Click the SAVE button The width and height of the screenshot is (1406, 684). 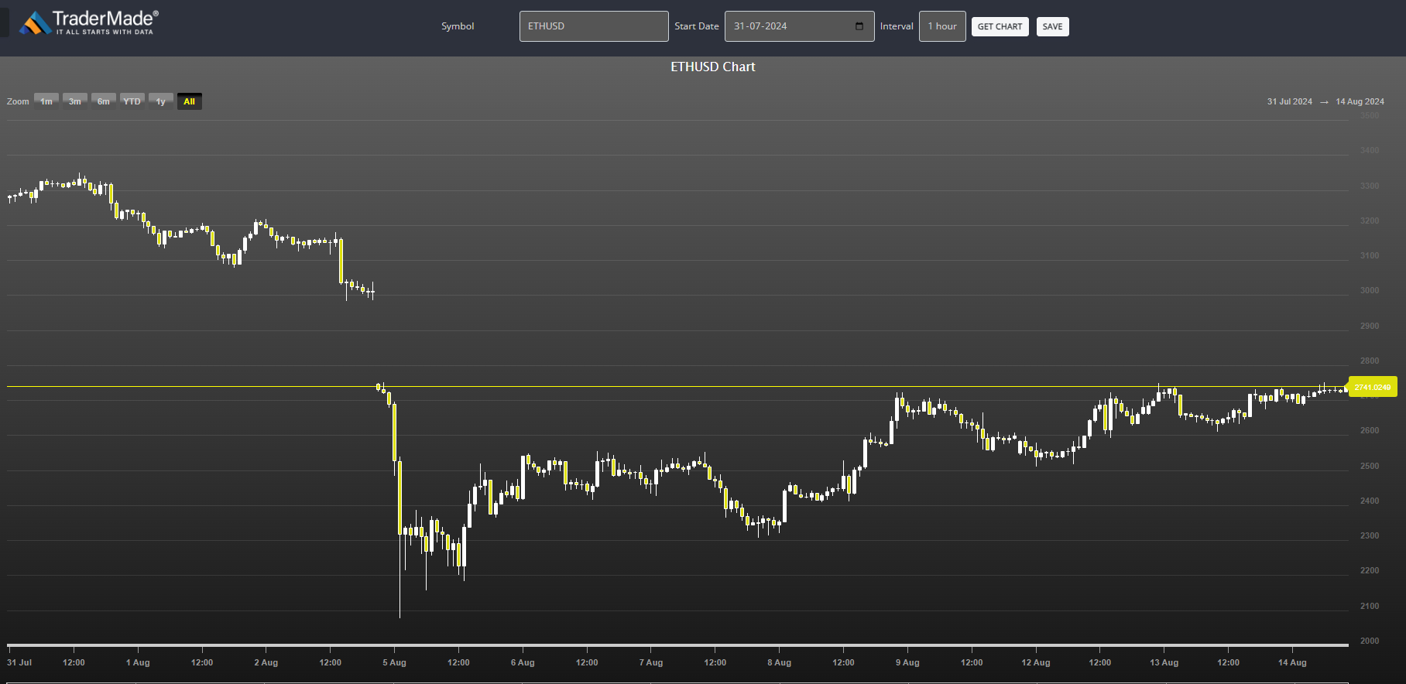[1052, 26]
